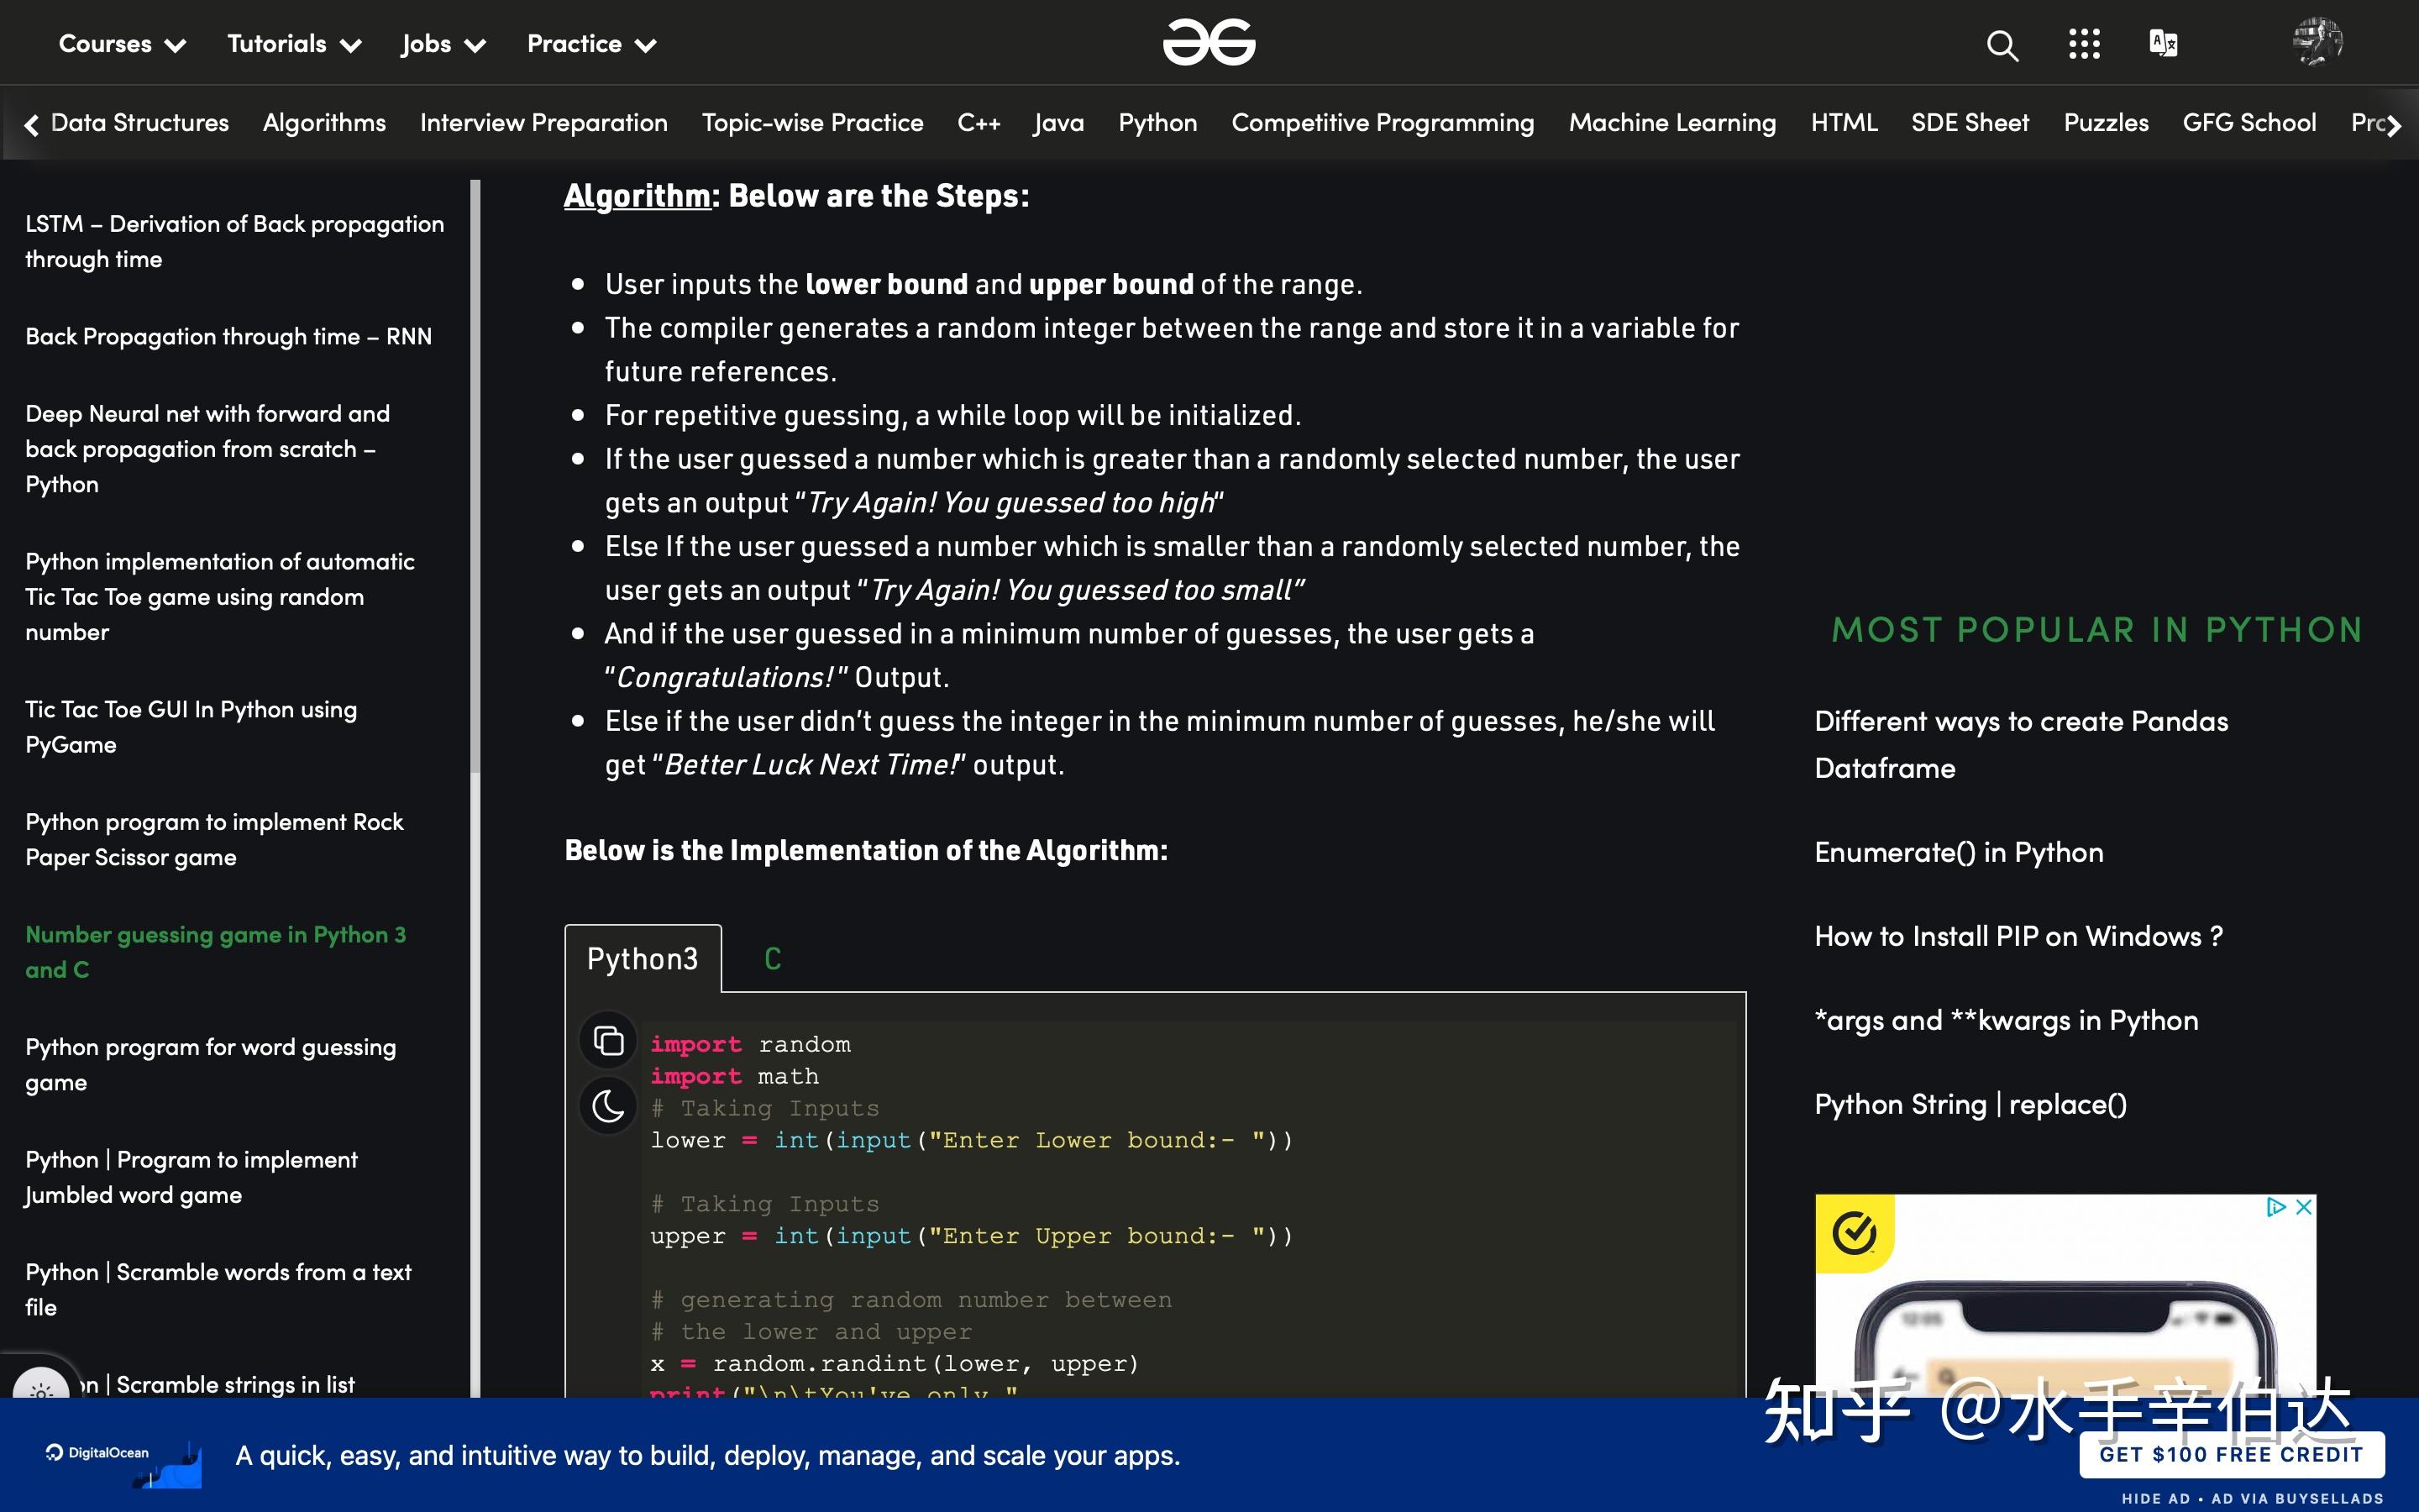Open the Practice dropdown
Screen dimensions: 2419x1512
coord(590,44)
